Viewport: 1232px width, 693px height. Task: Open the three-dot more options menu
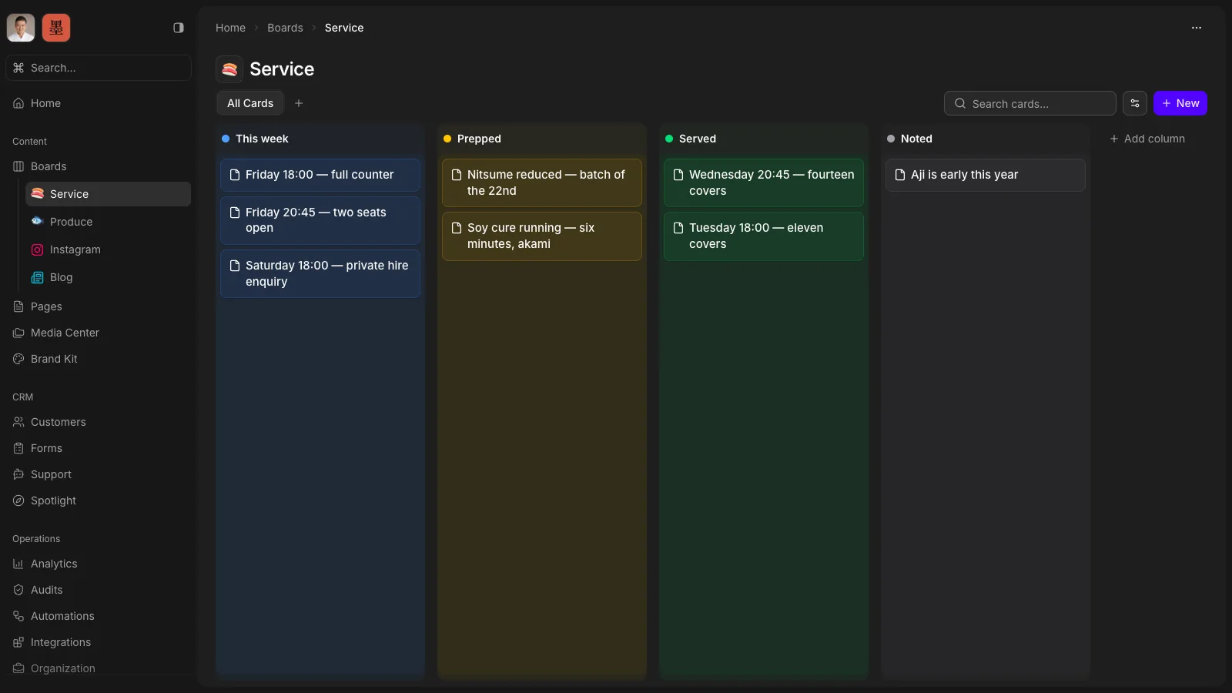pos(1197,28)
